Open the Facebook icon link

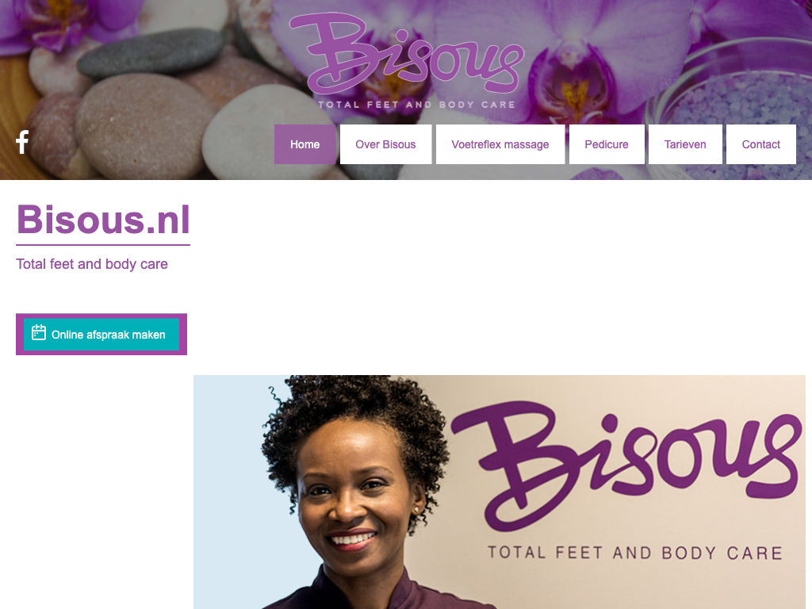pyautogui.click(x=22, y=143)
